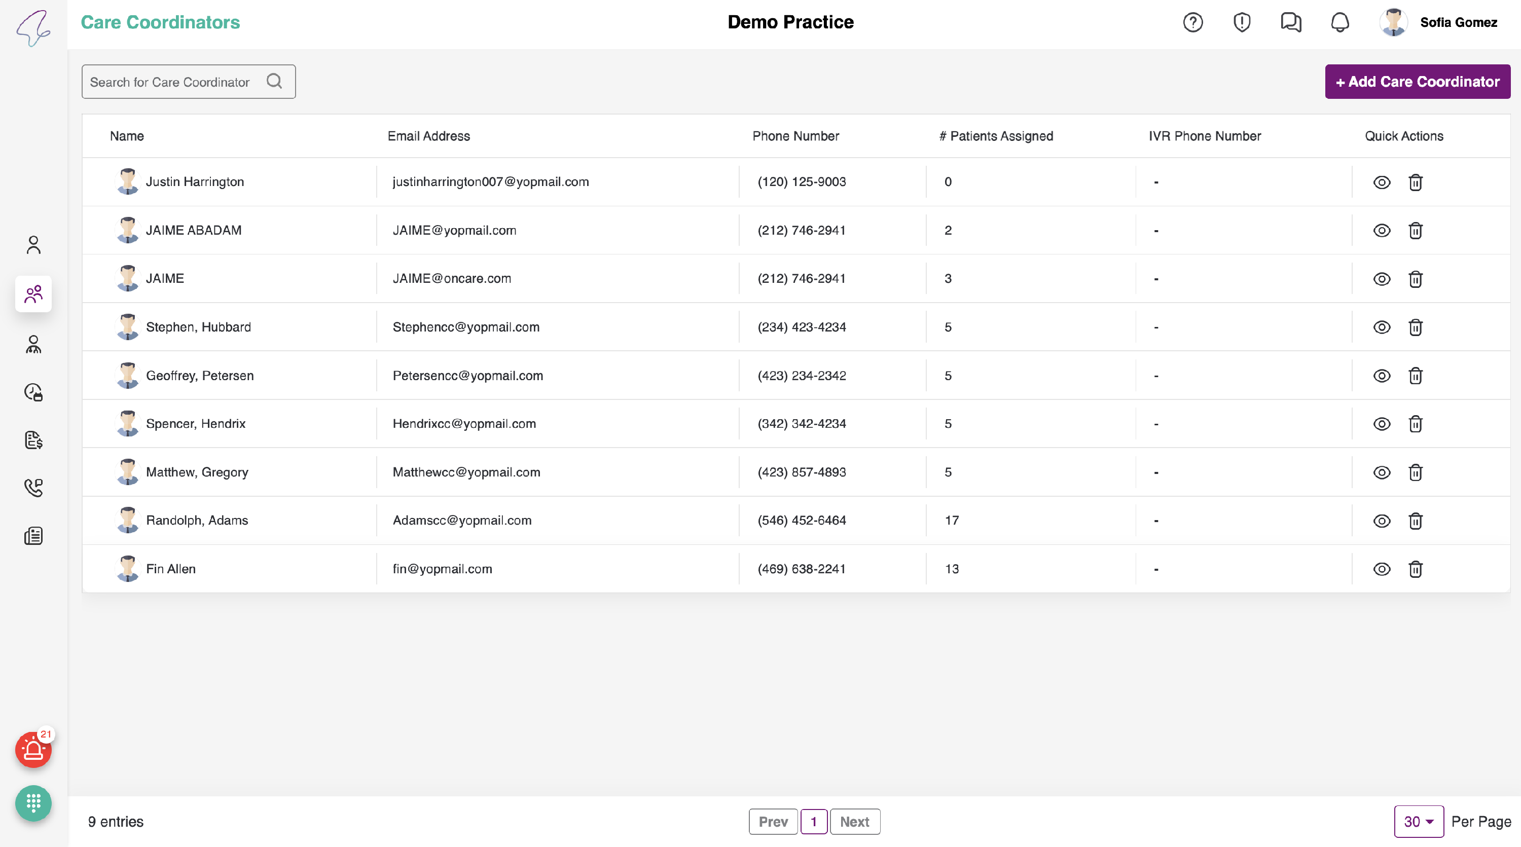Click the red alarm alerts badge button
Screen dimensions: 1521x847
pyautogui.click(x=33, y=750)
